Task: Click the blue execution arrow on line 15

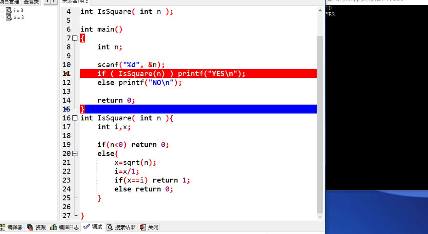Action: [x=67, y=109]
